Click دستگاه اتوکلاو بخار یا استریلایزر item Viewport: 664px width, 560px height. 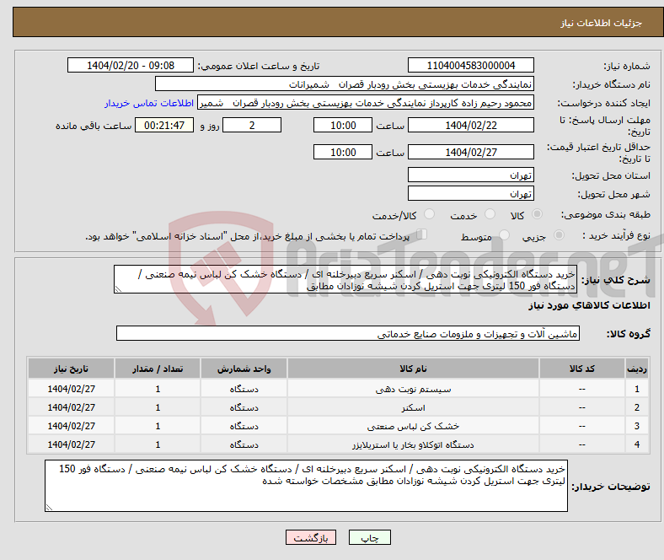pyautogui.click(x=413, y=444)
